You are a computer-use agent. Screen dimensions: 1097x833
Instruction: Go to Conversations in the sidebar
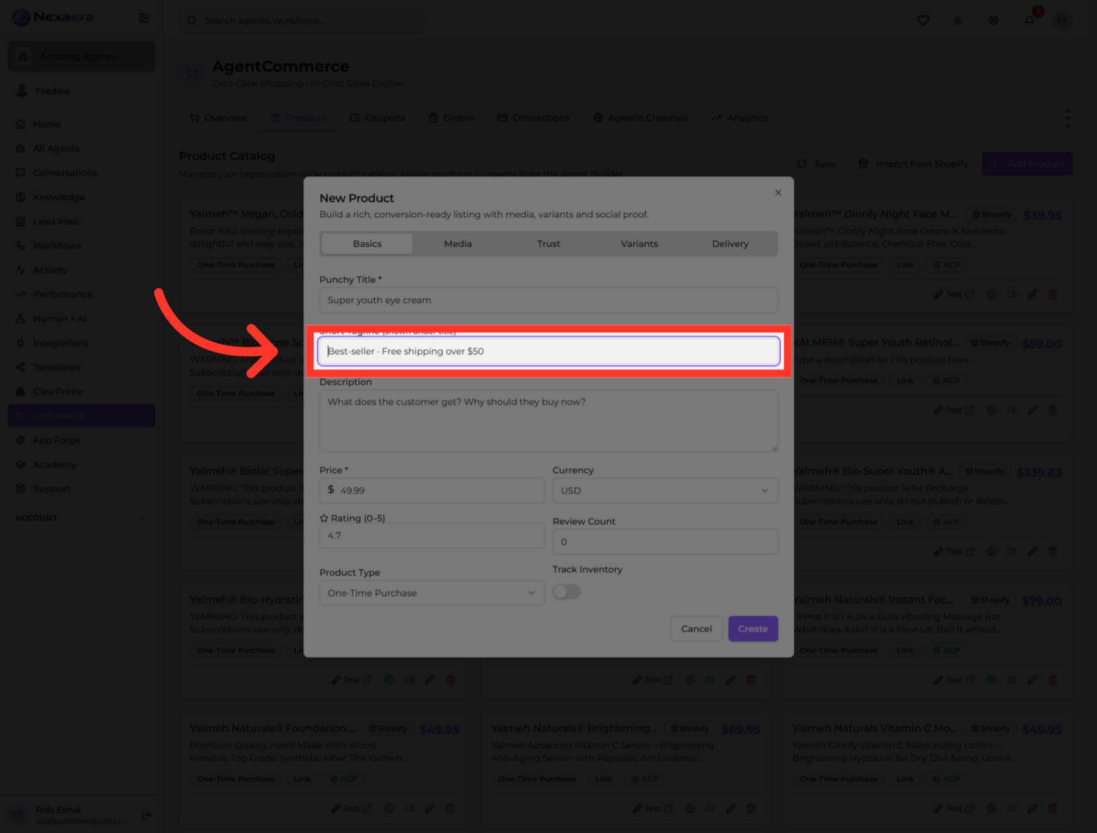(81, 172)
